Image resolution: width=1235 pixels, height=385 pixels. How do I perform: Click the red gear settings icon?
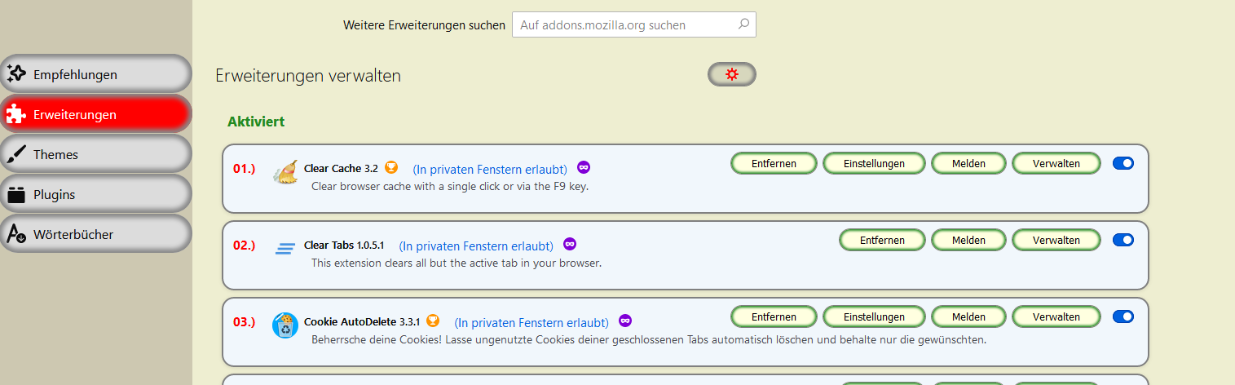[731, 74]
